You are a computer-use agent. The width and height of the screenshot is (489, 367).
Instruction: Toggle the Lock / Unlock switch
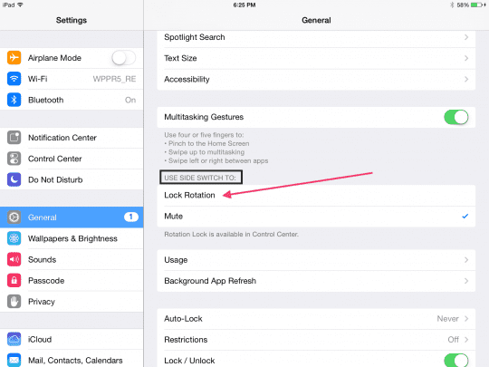pyautogui.click(x=455, y=361)
